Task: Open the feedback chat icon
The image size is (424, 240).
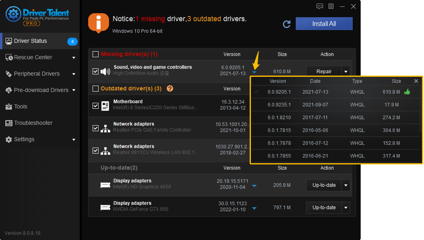Action: tap(320, 6)
